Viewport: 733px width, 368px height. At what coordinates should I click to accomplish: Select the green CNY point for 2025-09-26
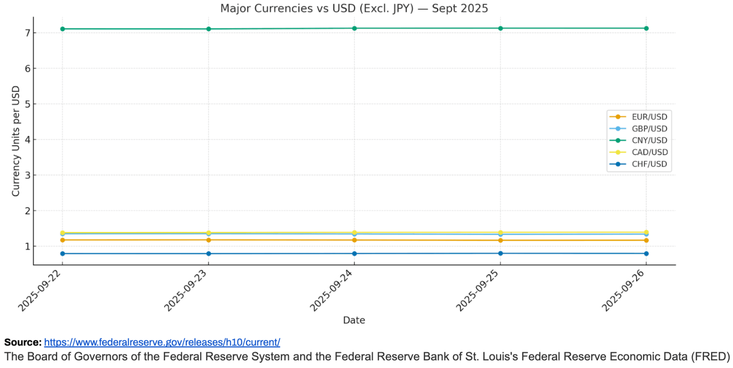(646, 29)
